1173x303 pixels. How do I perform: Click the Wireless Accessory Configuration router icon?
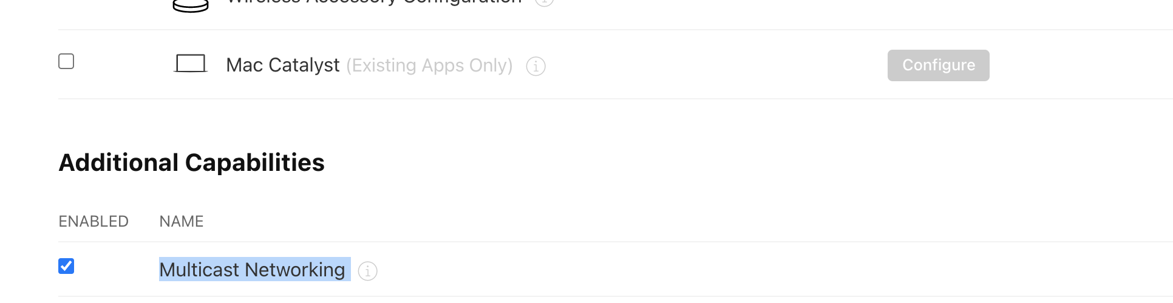[x=191, y=5]
